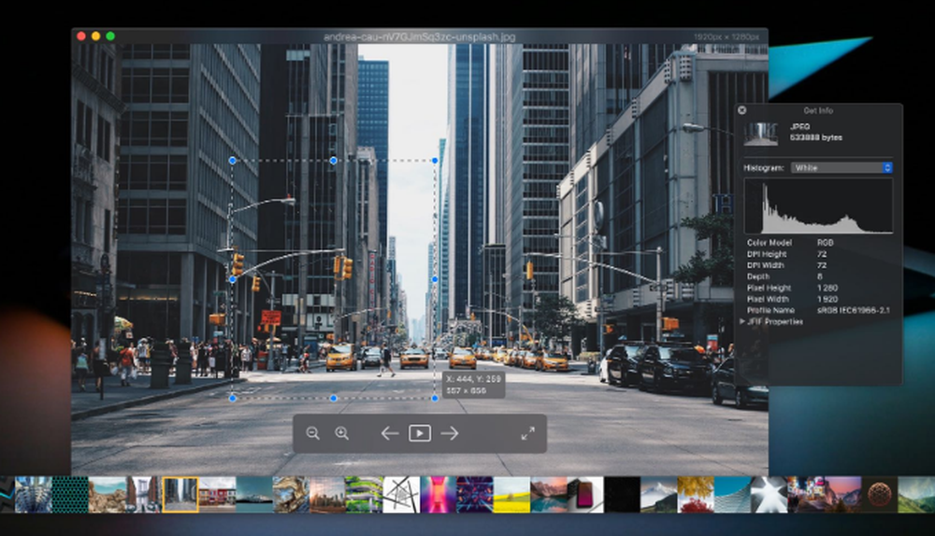Select the glass building facade thumbnail
Image resolution: width=935 pixels, height=536 pixels.
(x=33, y=494)
